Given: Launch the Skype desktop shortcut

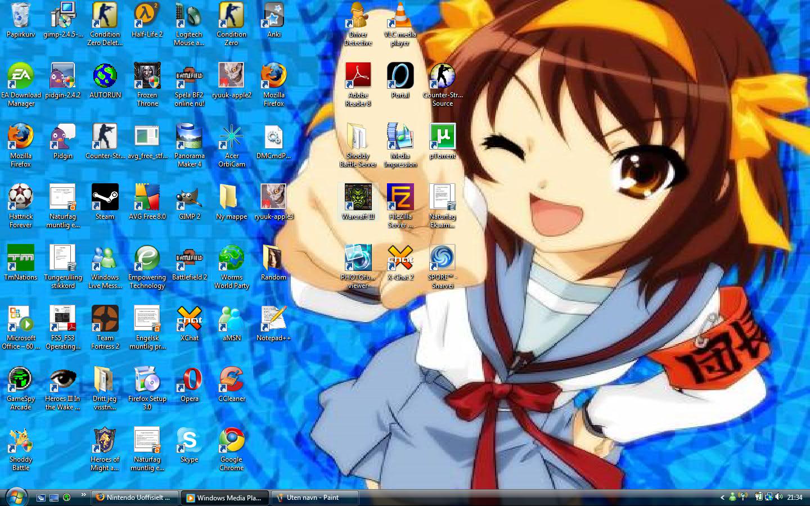Looking at the screenshot, I should click(x=189, y=441).
